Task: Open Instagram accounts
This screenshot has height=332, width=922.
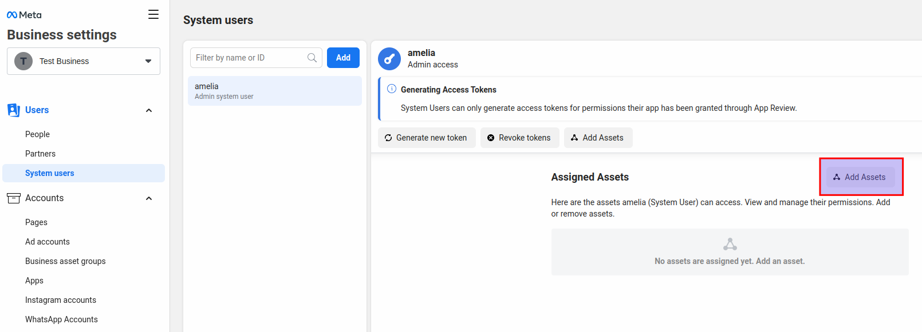Action: pos(61,300)
